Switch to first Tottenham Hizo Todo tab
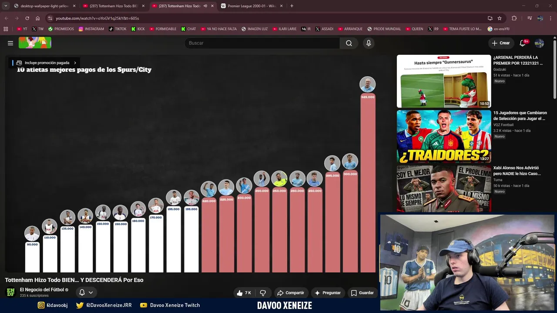557x313 pixels. point(113,6)
